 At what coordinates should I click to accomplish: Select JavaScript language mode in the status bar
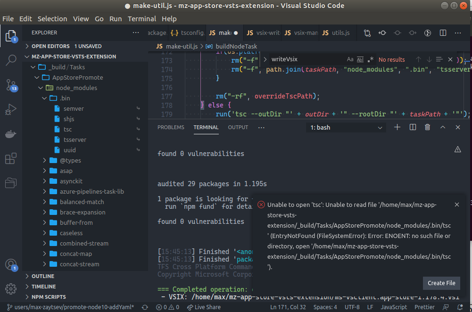coord(394,307)
